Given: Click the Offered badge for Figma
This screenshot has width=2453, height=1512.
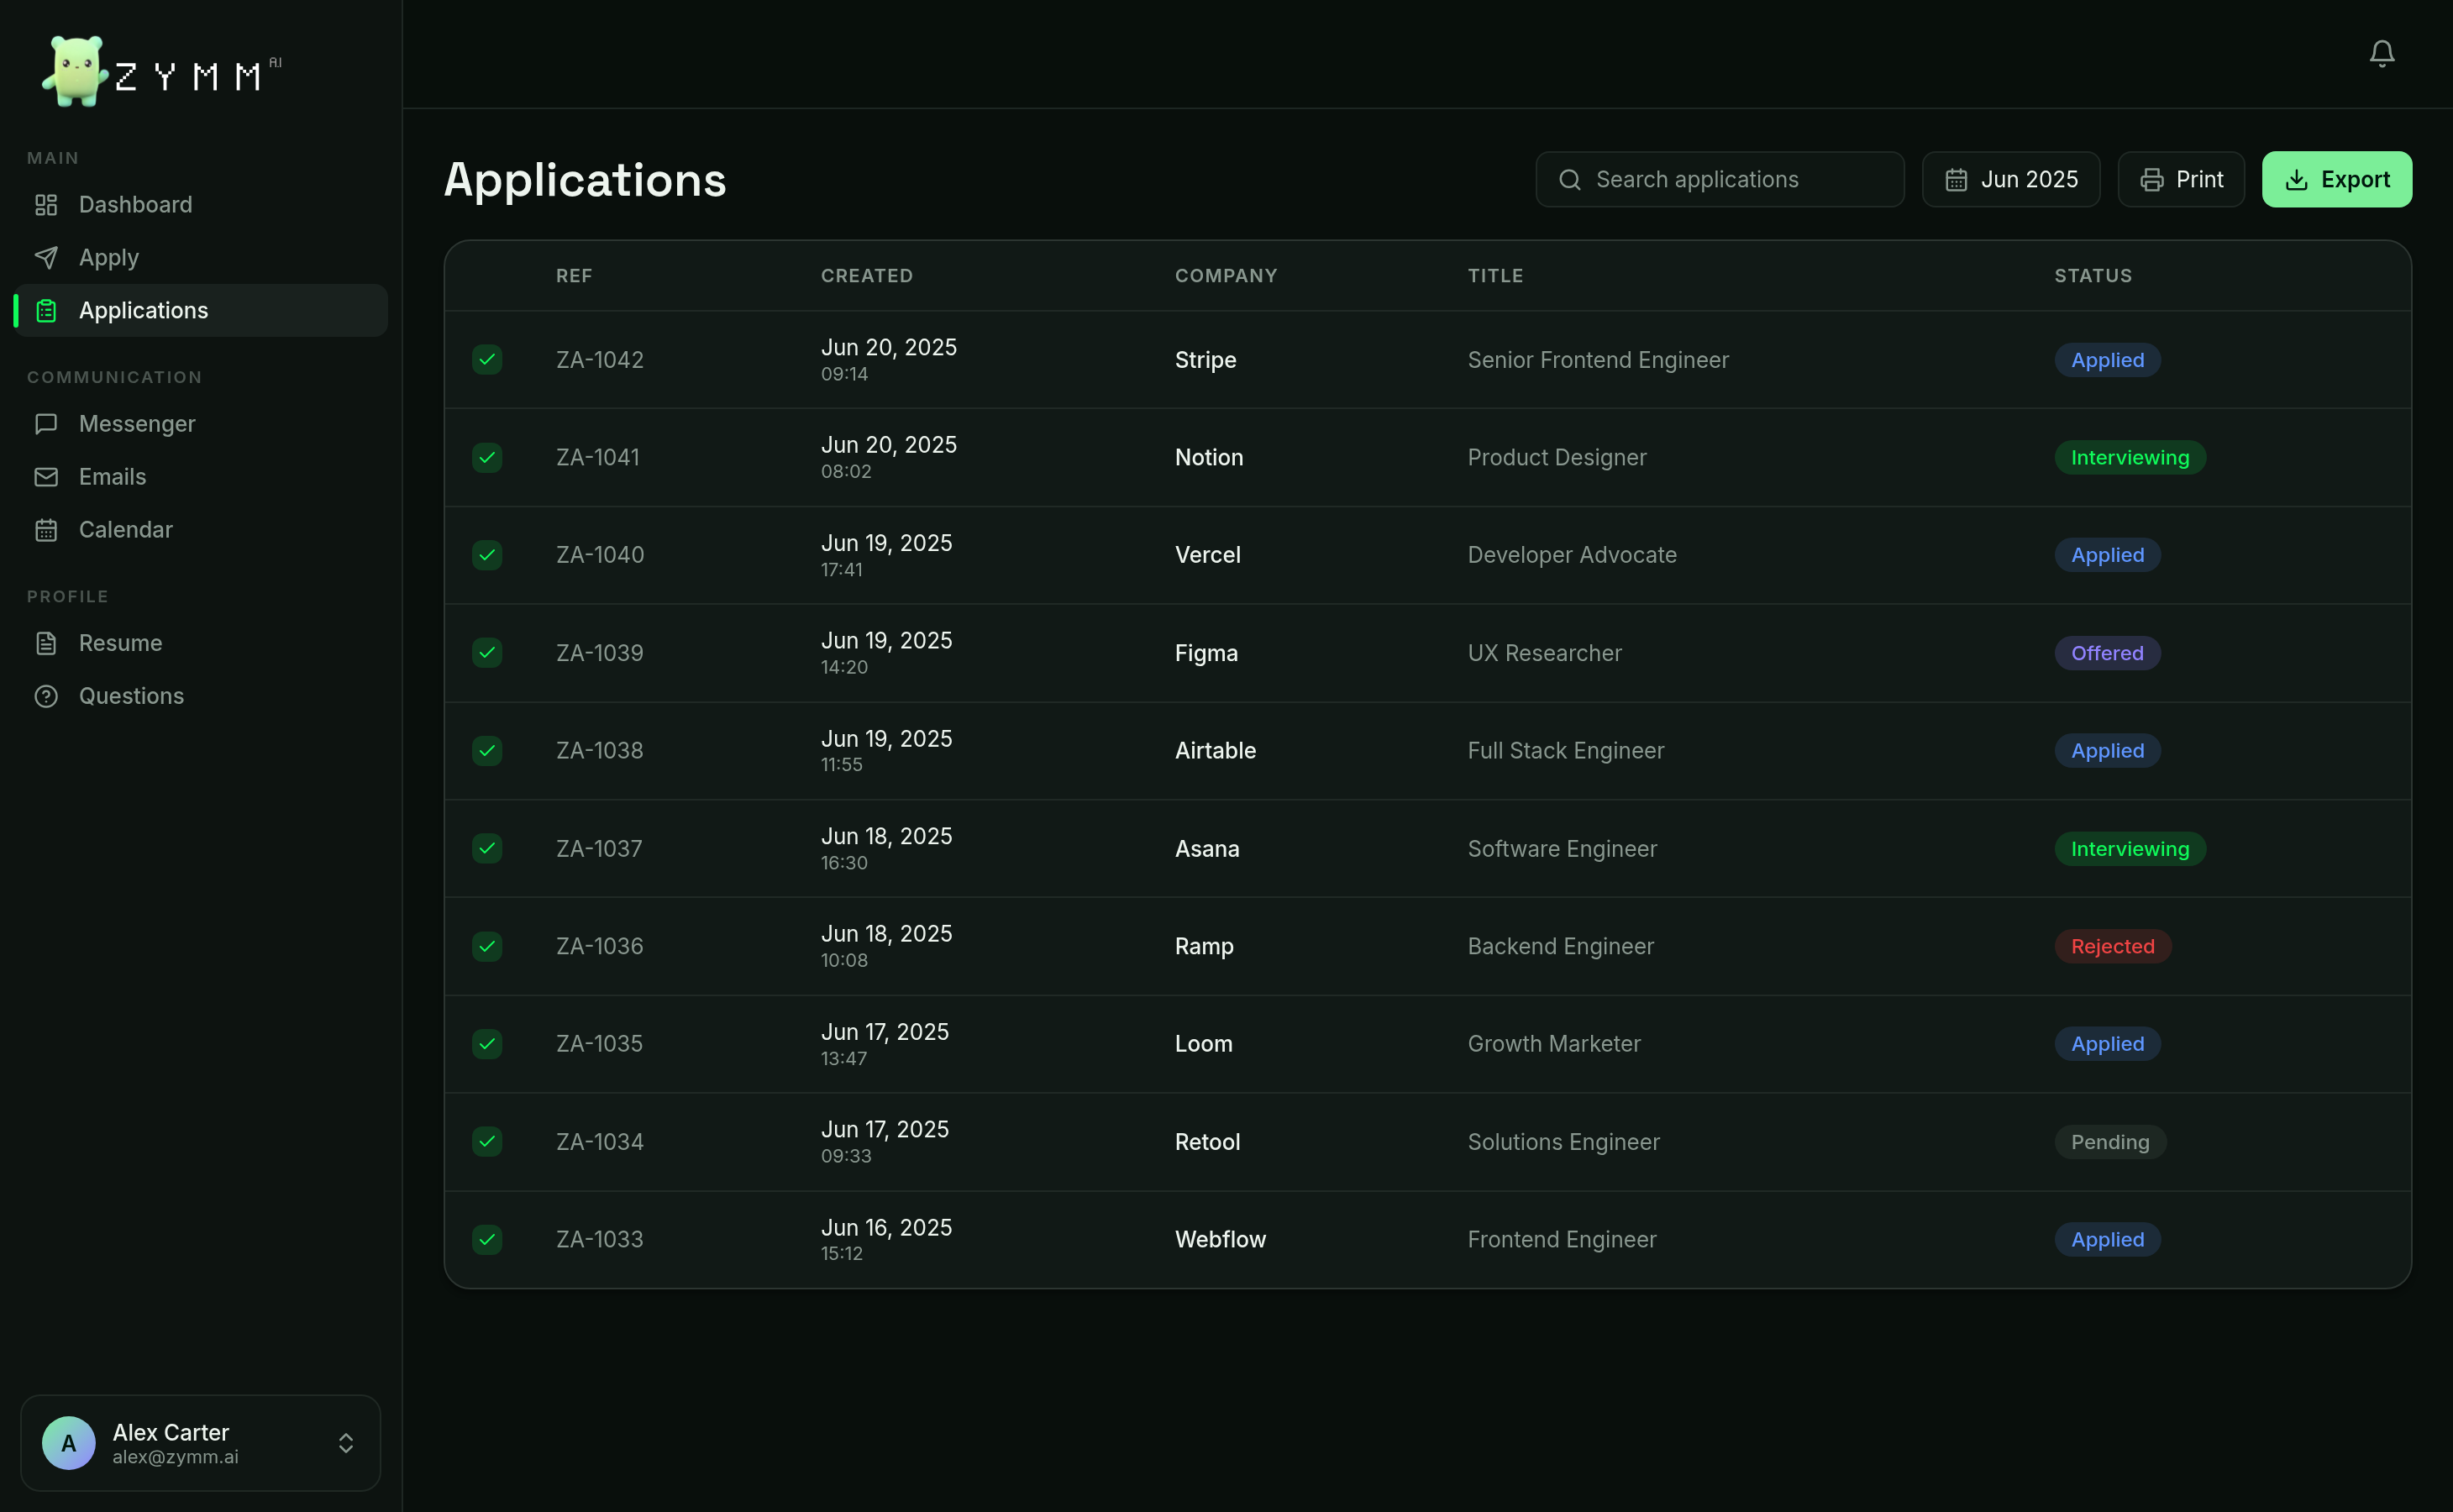Looking at the screenshot, I should (2107, 653).
